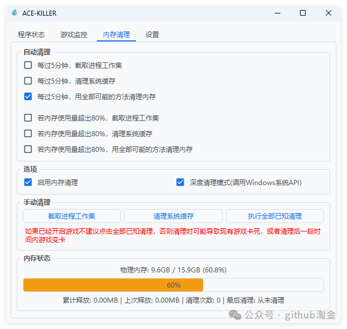
Task: Toggle 若内存使用量超出80%，清理系统缓存 checkbox
Action: pyautogui.click(x=28, y=133)
